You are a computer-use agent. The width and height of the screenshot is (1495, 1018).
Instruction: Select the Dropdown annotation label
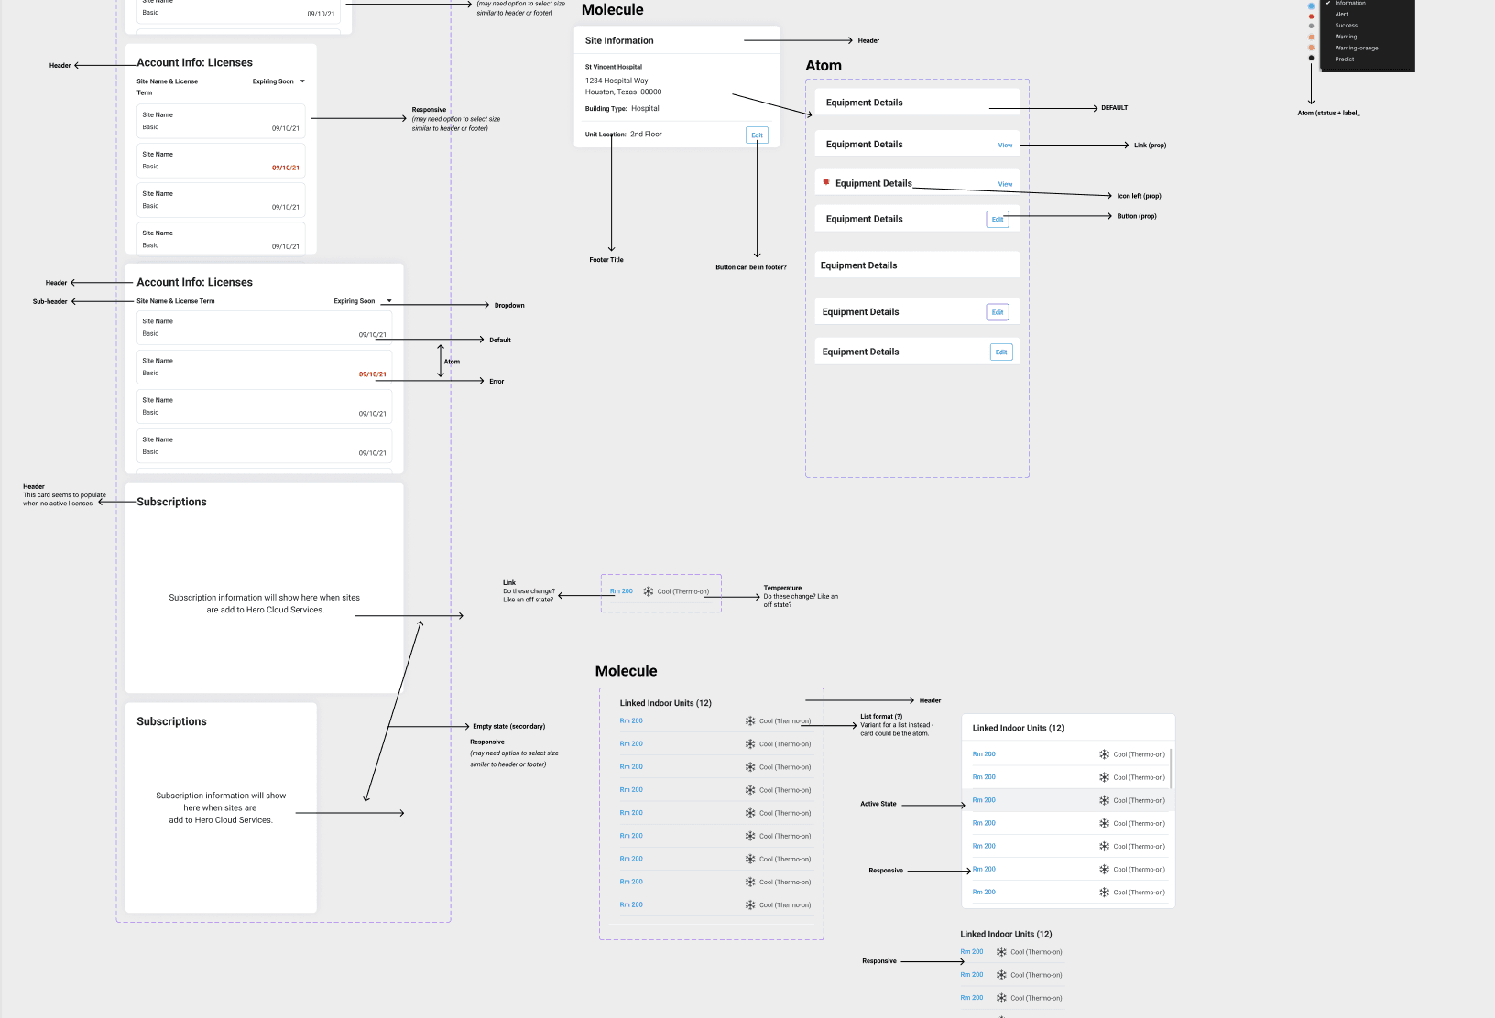(509, 306)
